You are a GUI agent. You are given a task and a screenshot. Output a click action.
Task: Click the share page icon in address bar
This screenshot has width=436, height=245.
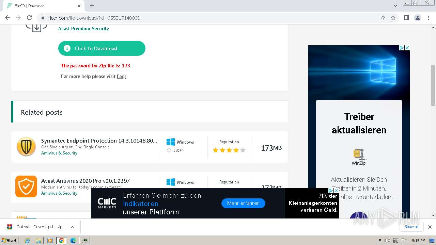coord(382,18)
